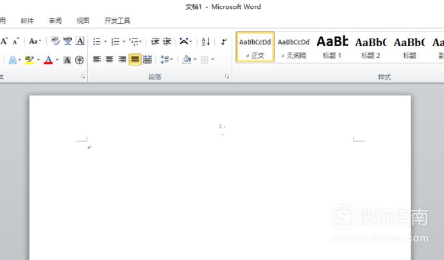The height and width of the screenshot is (260, 444).
Task: Expand the bullet library dropdown arrow
Action: [105, 42]
